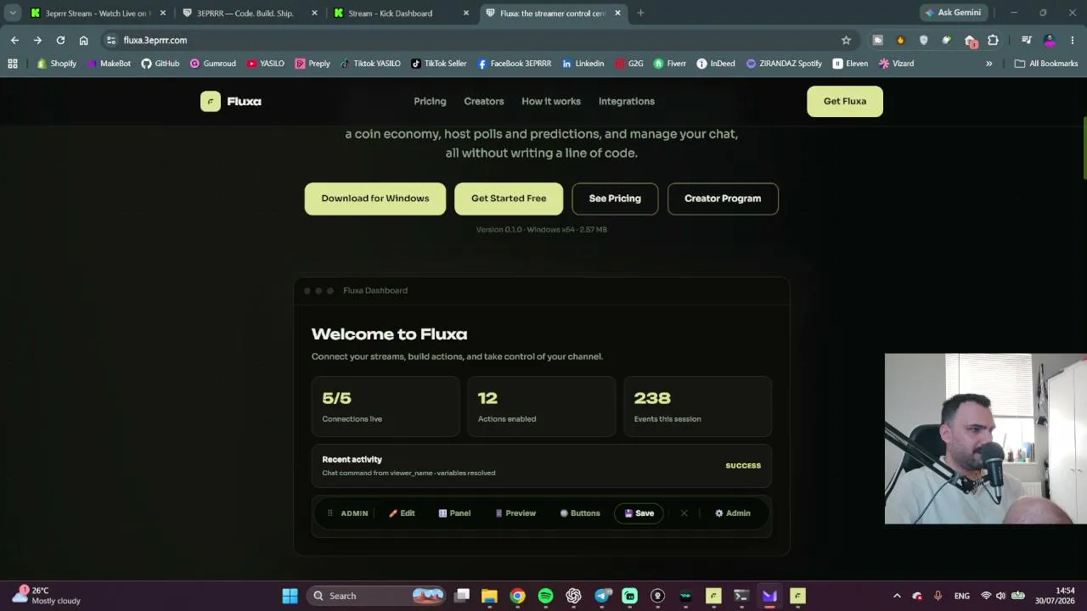The width and height of the screenshot is (1087, 611).
Task: Click the Get Started Free button
Action: 509,199
